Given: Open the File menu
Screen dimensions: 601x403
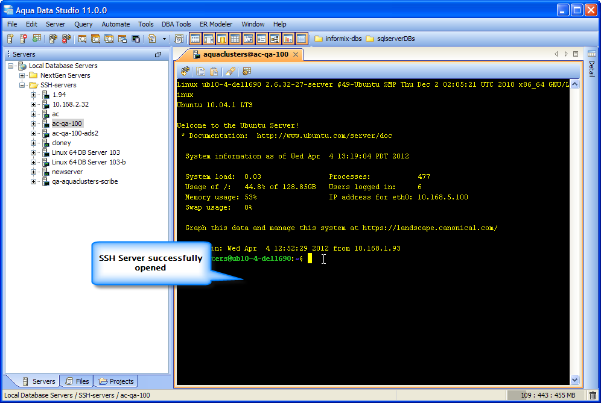Looking at the screenshot, I should (12, 24).
